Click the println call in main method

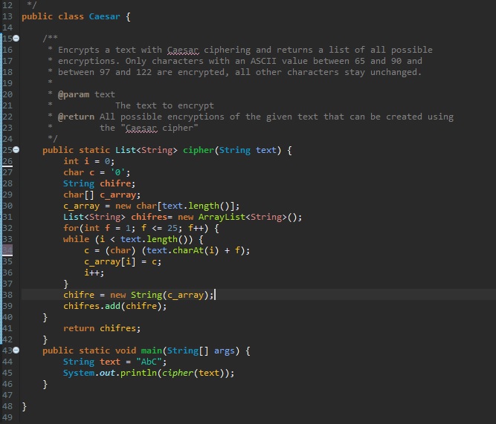coord(139,373)
